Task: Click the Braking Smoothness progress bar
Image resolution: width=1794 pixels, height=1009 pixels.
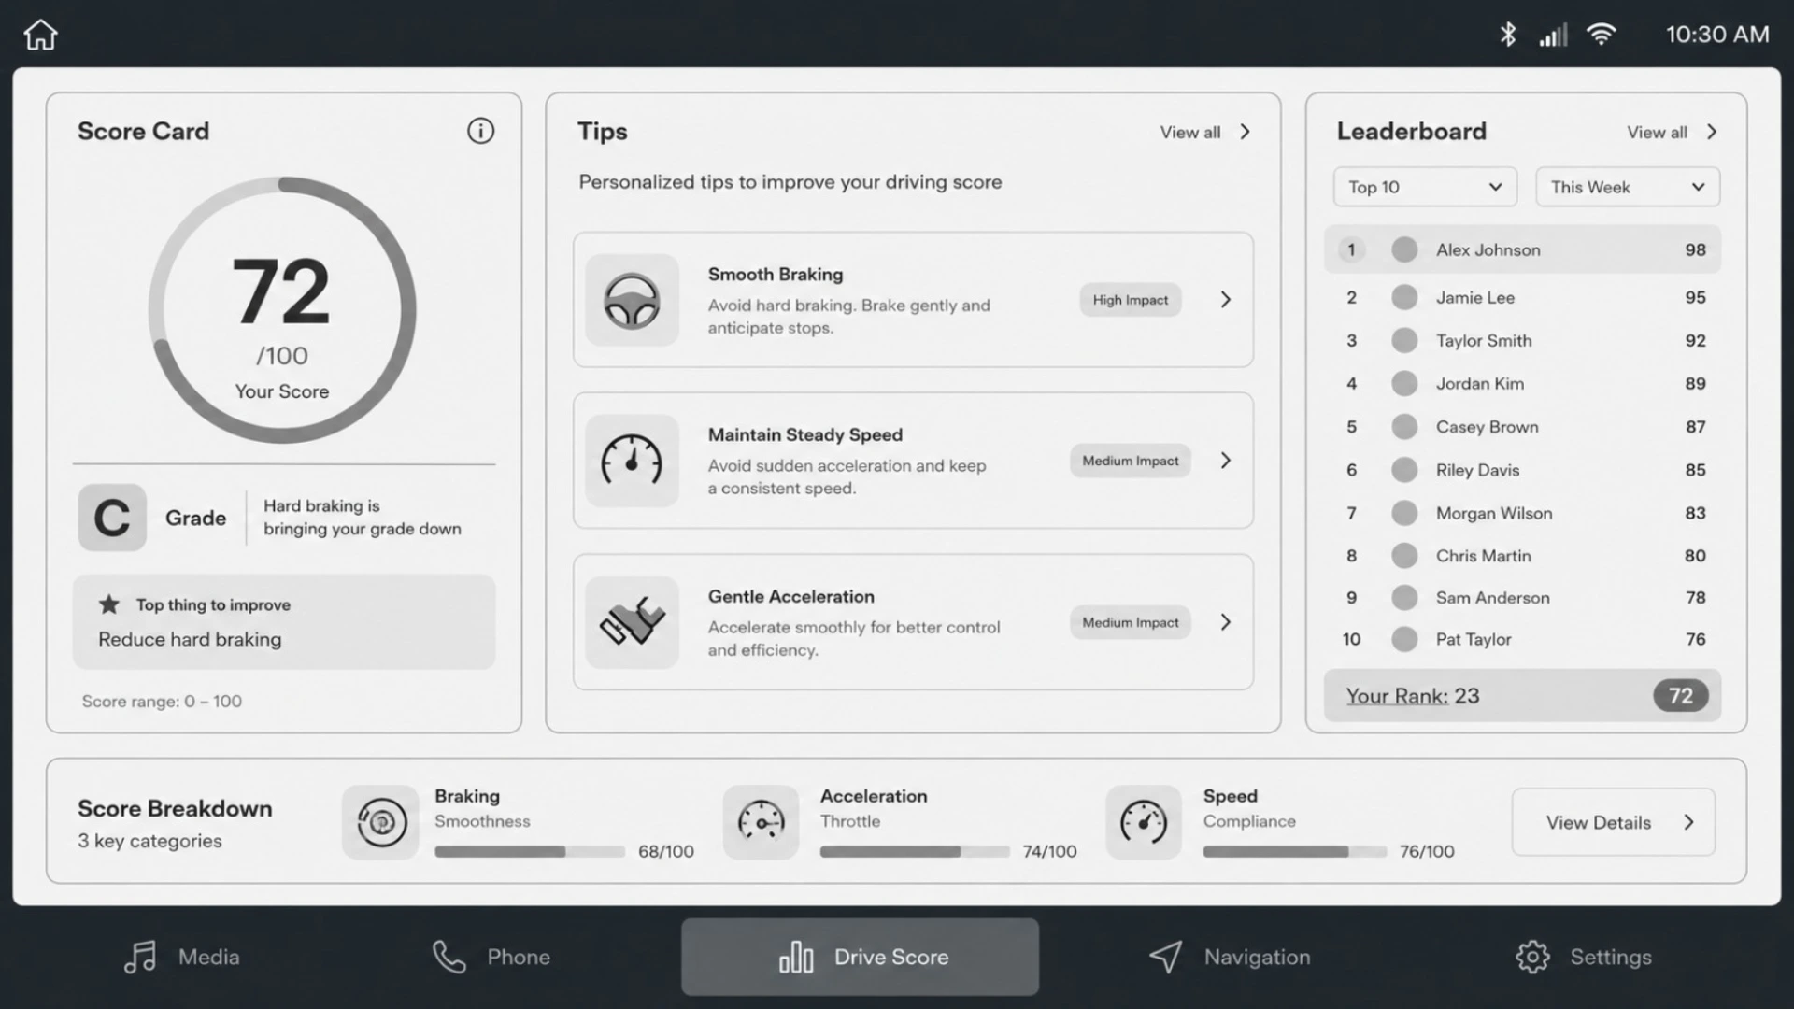Action: tap(530, 851)
